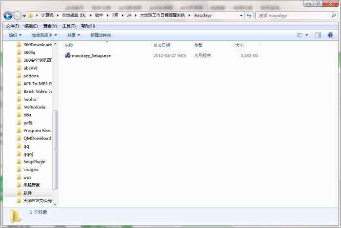Click the navigation pane scroll up arrow

(x=55, y=44)
